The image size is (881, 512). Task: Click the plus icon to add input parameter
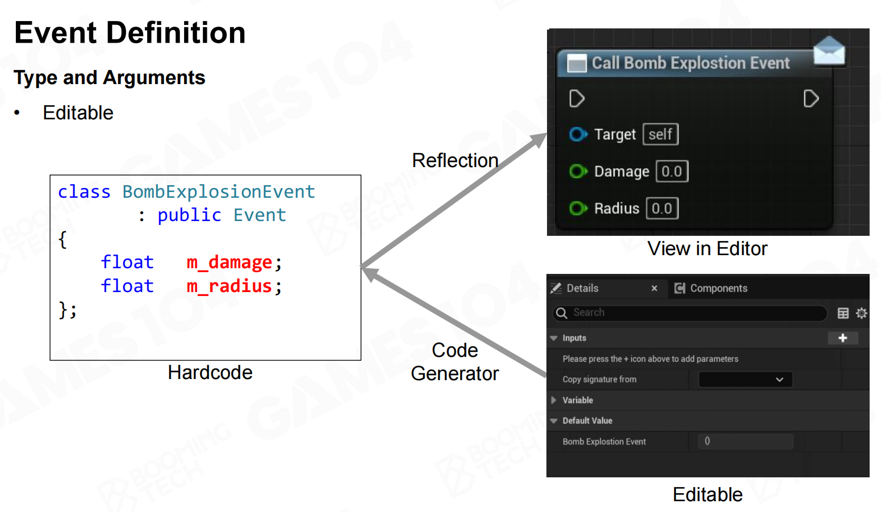(x=842, y=338)
